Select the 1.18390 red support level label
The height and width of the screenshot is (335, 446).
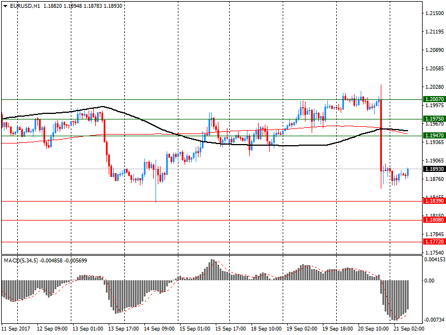434,201
